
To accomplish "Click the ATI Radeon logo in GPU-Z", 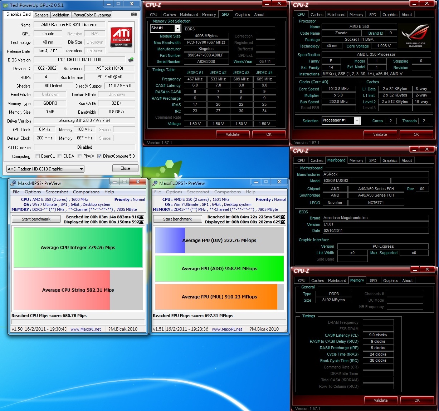I will click(121, 37).
